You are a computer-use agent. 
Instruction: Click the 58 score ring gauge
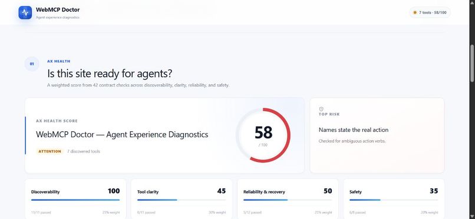263,135
